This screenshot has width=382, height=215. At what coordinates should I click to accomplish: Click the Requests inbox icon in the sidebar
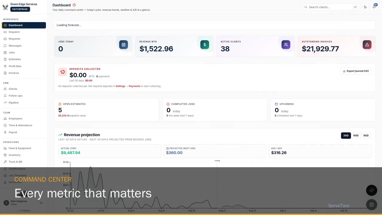(5, 39)
